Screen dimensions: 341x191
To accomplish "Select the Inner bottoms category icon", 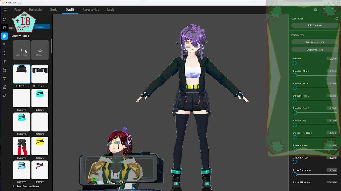I will [4, 79].
